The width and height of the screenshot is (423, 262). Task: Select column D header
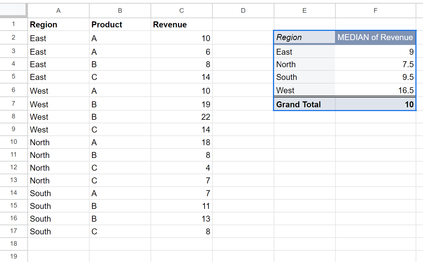point(243,11)
